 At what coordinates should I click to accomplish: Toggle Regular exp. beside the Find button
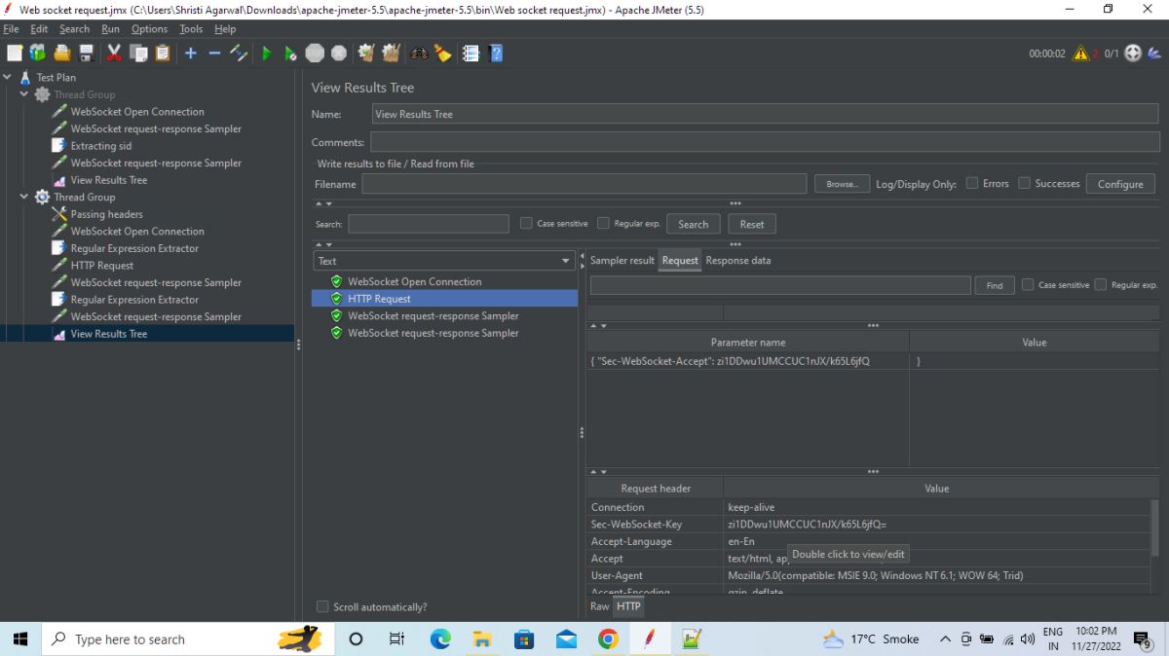coord(1100,285)
